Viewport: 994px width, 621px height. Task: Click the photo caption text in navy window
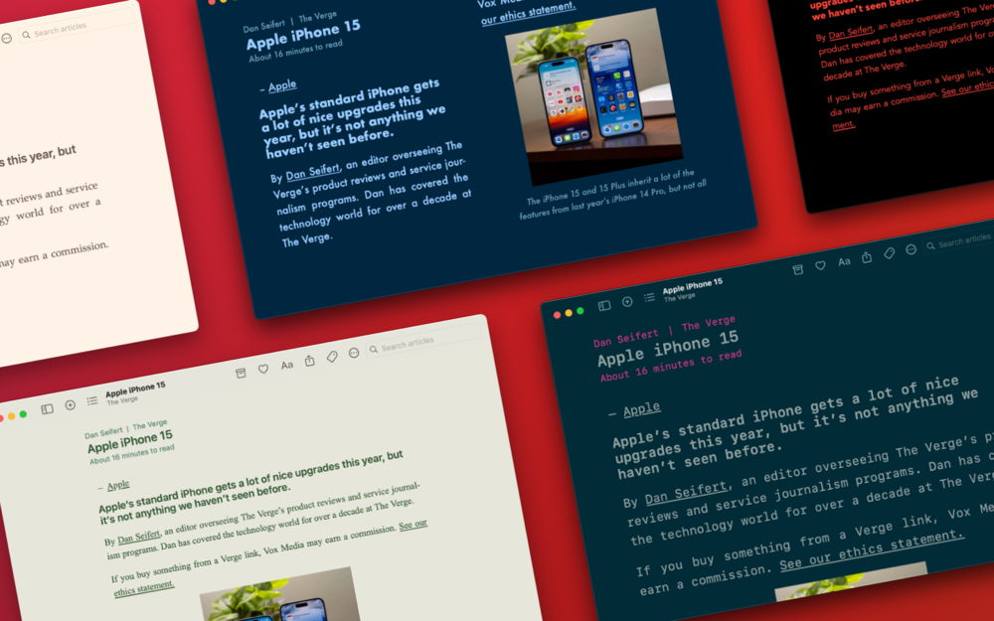click(x=611, y=194)
